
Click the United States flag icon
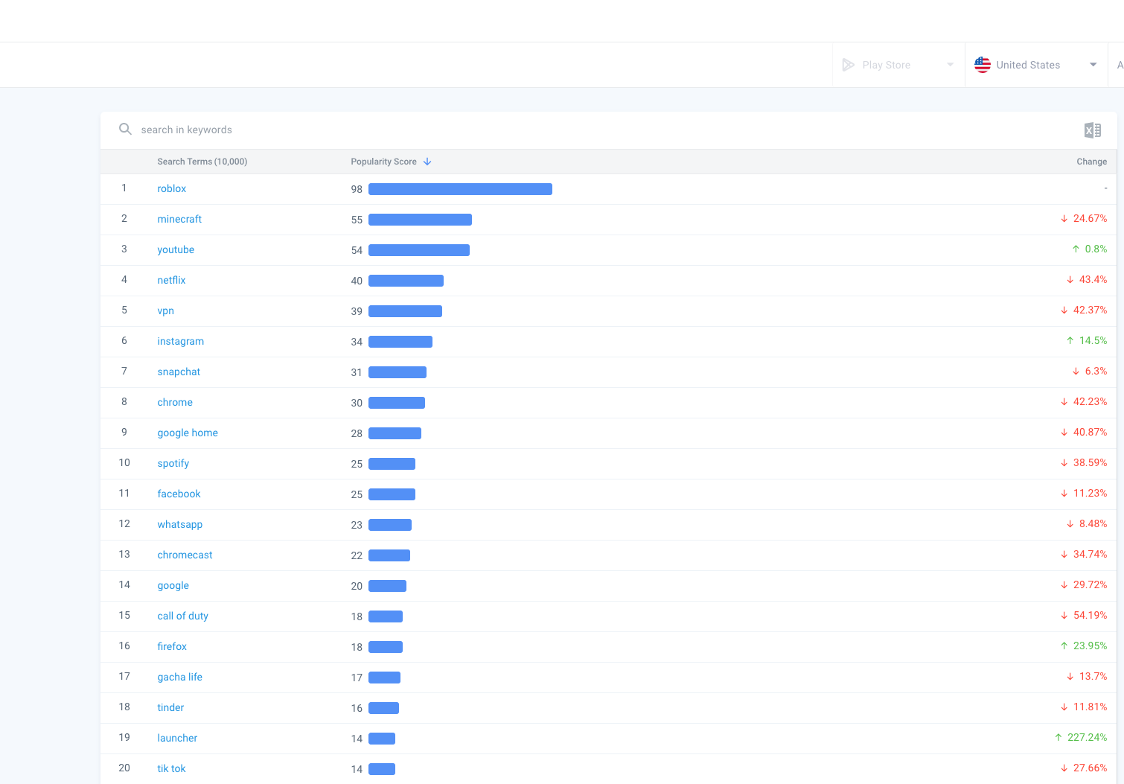click(x=983, y=65)
